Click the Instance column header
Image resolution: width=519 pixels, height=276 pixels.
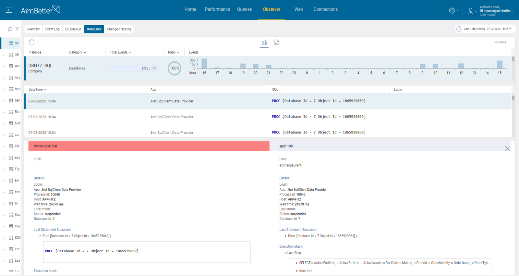[35, 52]
